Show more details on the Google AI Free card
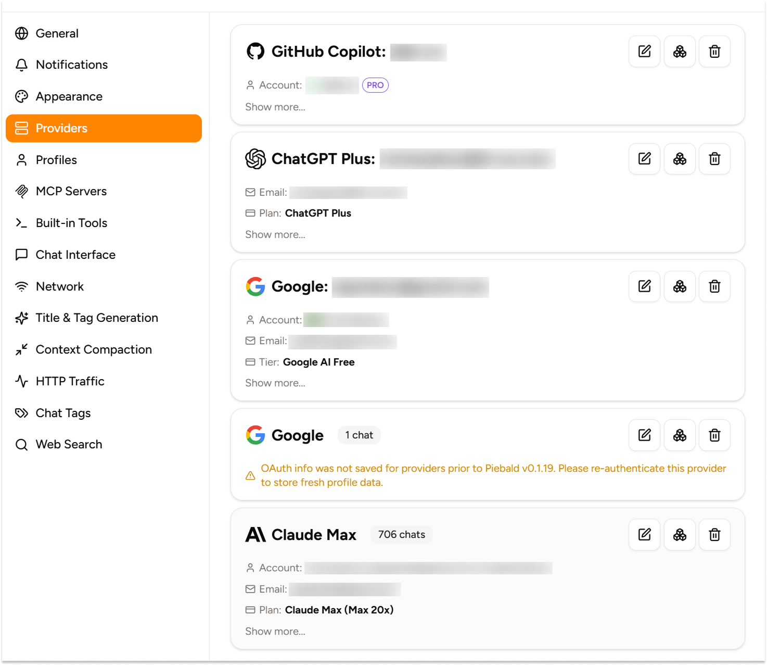Screen dimensions: 767x665 click(x=275, y=383)
